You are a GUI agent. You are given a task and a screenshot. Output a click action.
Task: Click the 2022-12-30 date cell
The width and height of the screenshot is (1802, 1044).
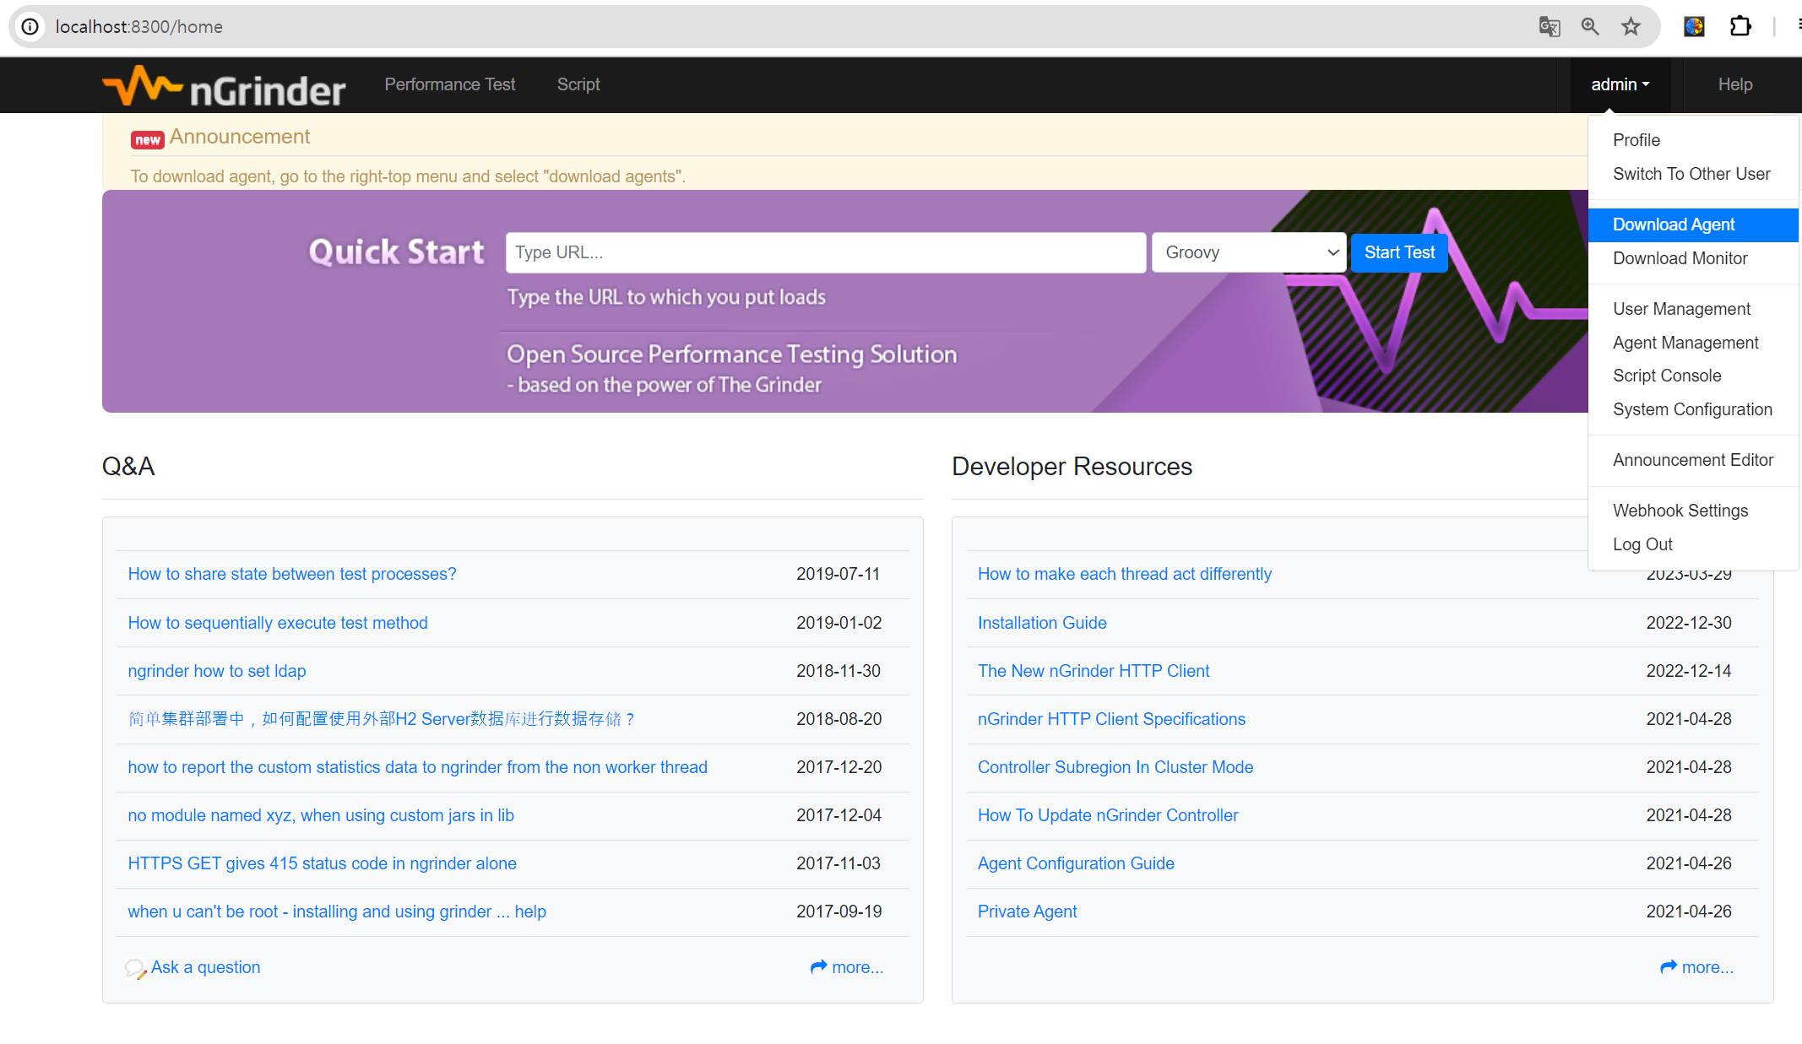(1689, 623)
